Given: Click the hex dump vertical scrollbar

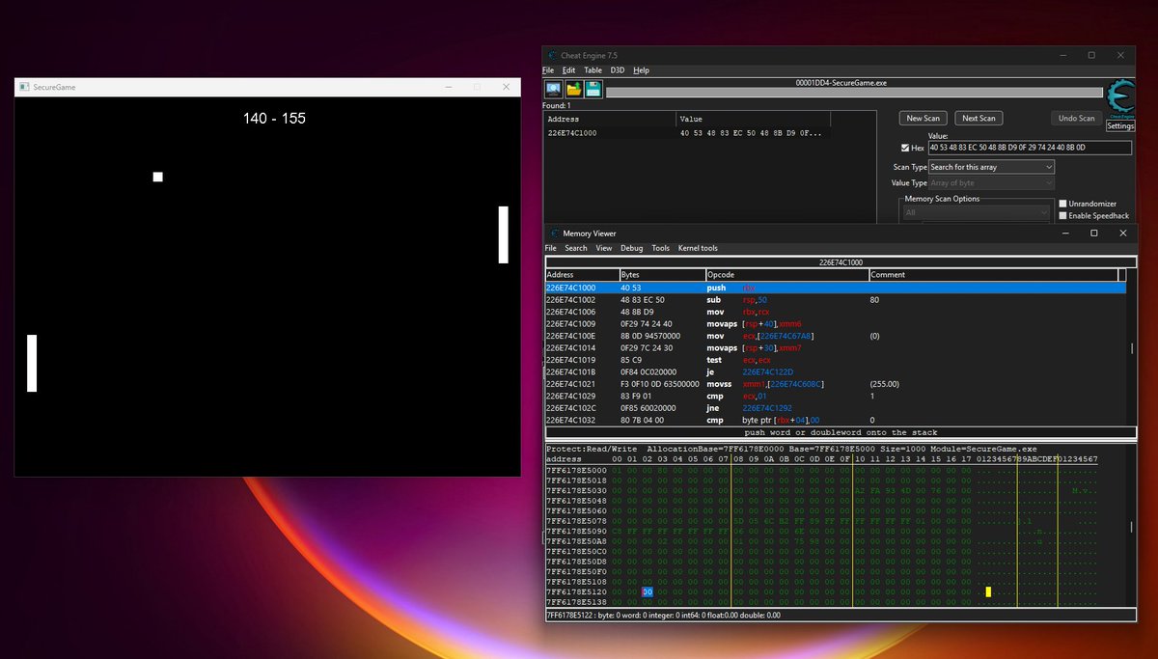Looking at the screenshot, I should pyautogui.click(x=1131, y=527).
